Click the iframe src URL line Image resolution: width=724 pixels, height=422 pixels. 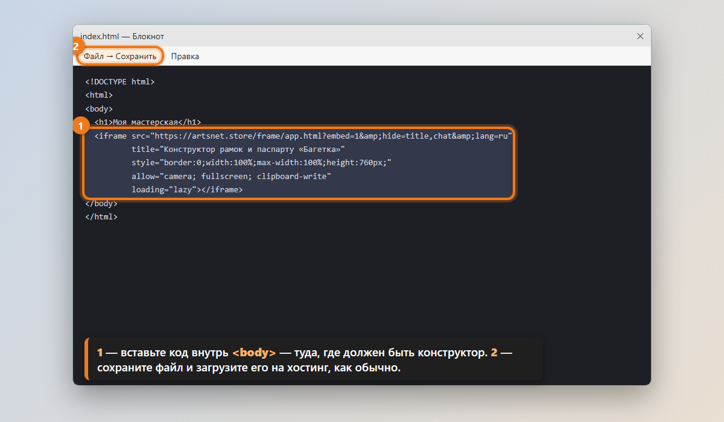click(303, 136)
